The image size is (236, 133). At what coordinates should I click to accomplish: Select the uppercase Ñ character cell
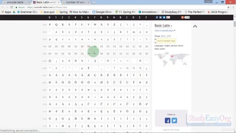pos(56,82)
